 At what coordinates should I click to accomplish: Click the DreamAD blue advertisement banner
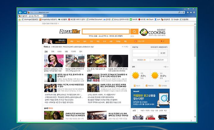[150, 98]
